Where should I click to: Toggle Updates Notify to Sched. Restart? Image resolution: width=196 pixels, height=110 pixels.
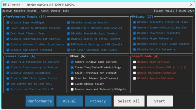point(68,39)
